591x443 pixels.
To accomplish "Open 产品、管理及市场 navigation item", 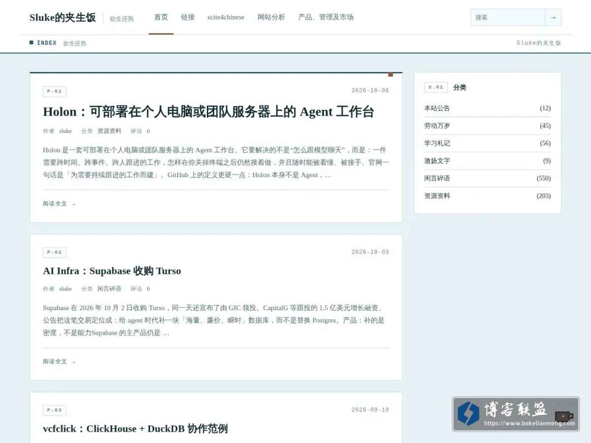I will [326, 17].
